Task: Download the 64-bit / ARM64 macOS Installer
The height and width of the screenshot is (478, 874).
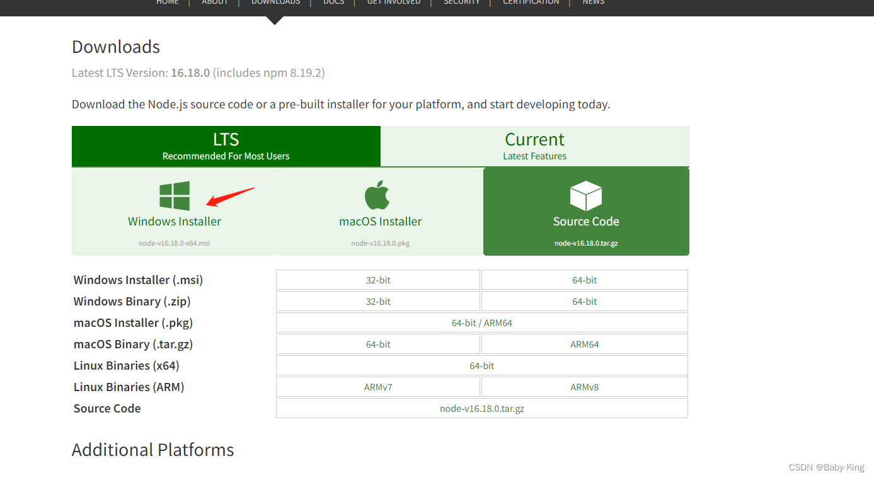Action: pos(481,322)
